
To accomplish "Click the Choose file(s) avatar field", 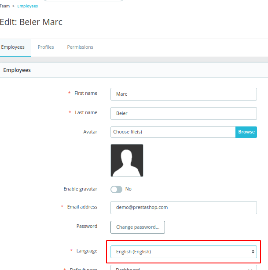I will tap(173, 132).
